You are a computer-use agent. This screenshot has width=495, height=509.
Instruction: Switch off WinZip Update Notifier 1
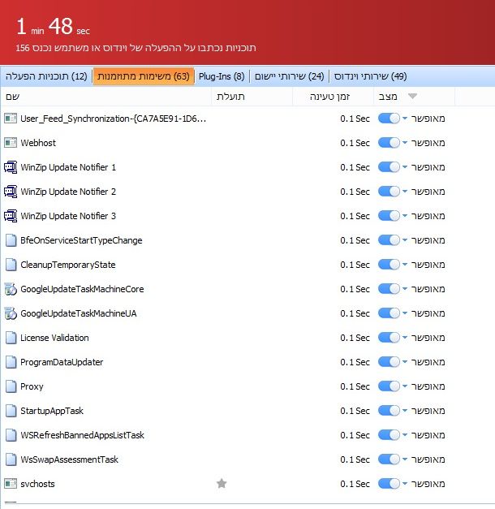pyautogui.click(x=389, y=167)
